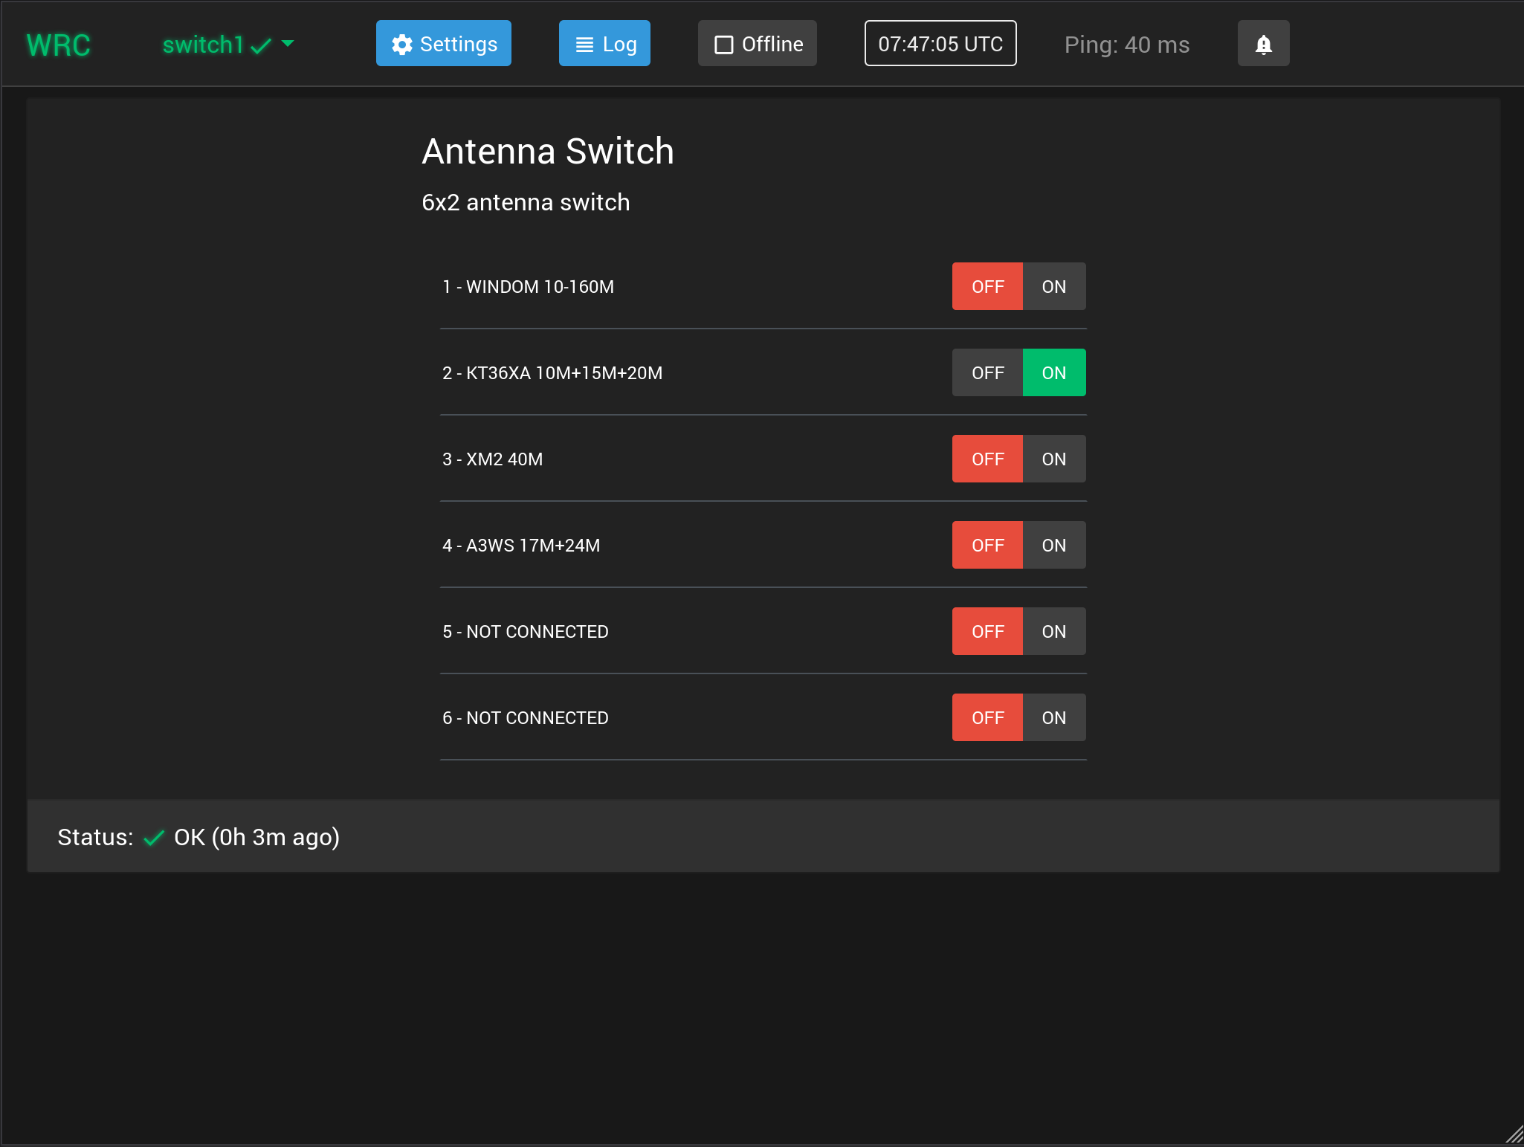Screen dimensions: 1524x1147
Task: Click OFF for antenna 1 WINDOM
Action: tap(987, 287)
